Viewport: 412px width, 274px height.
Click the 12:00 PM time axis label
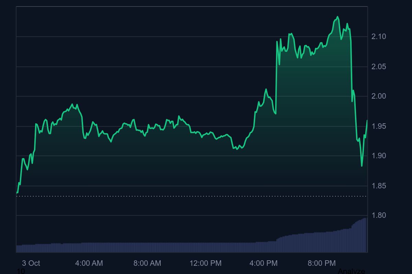point(206,264)
